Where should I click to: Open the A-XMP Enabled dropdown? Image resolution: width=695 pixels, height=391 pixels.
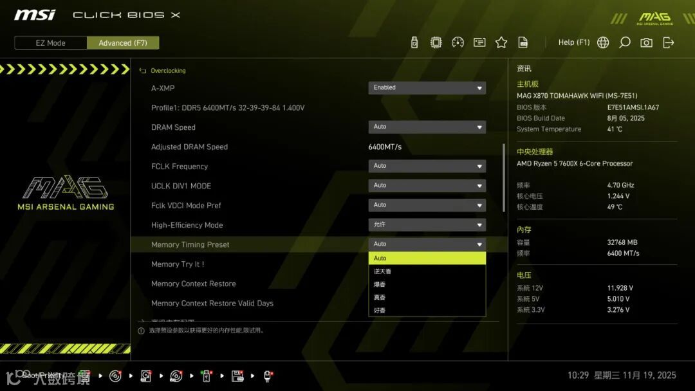click(x=427, y=87)
